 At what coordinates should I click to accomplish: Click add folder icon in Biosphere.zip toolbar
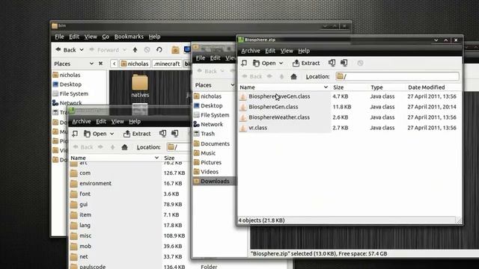(344, 63)
